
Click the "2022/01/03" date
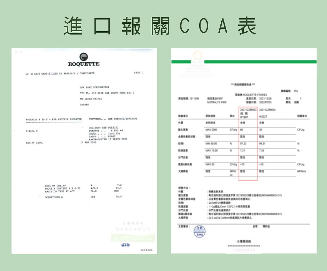265,102
